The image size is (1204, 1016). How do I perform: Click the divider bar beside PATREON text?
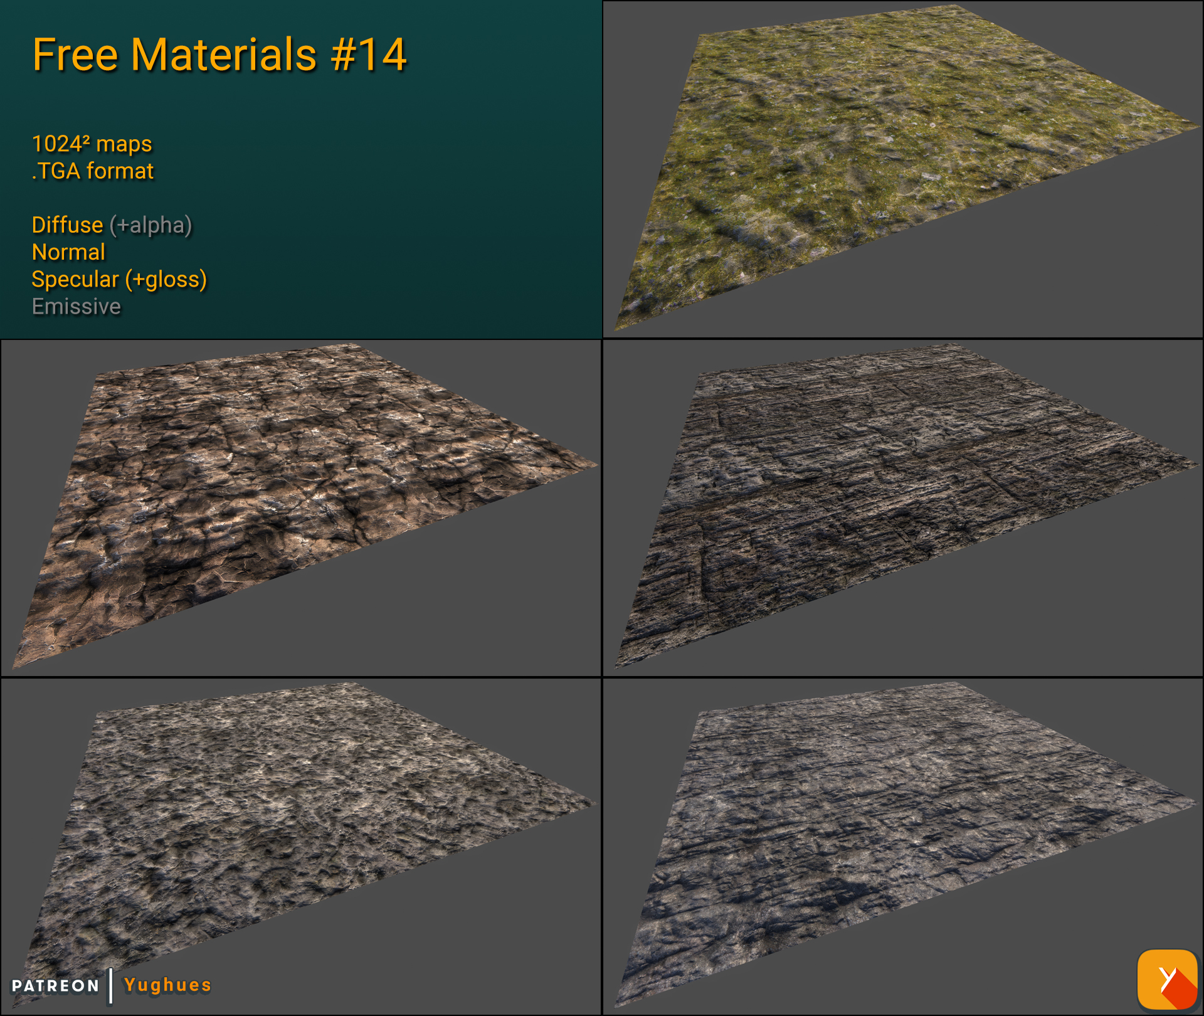pyautogui.click(x=111, y=986)
